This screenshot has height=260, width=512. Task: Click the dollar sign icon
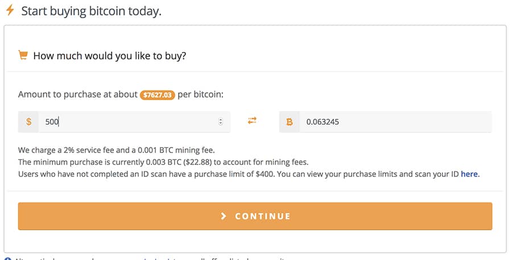pyautogui.click(x=28, y=122)
